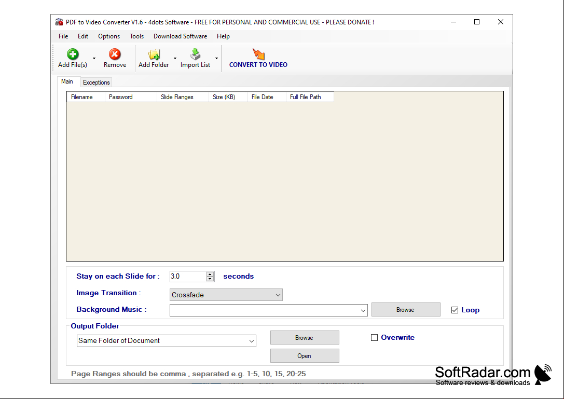The width and height of the screenshot is (564, 399).
Task: Expand the Add File(s) dropdown arrow
Action: (x=94, y=58)
